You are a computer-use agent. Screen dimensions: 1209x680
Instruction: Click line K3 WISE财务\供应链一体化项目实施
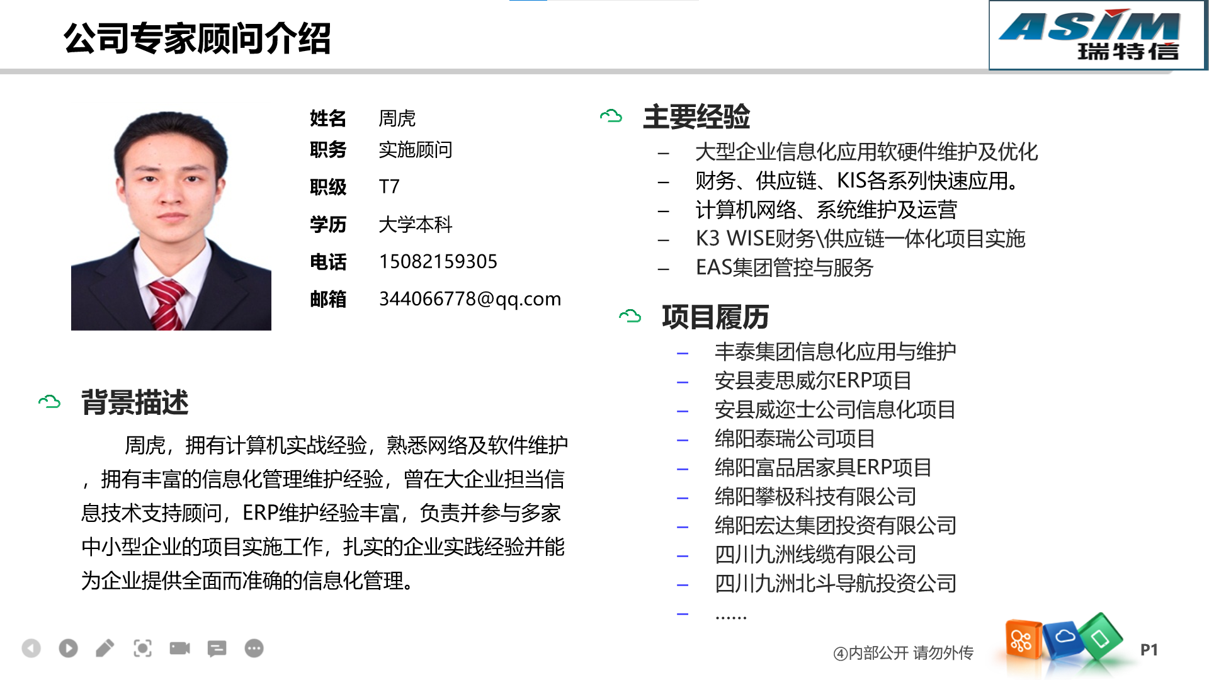pos(860,239)
